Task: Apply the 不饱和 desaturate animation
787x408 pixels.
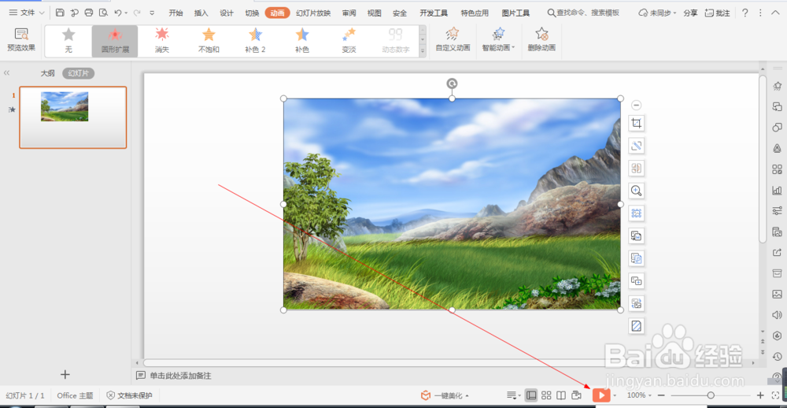Action: tap(209, 41)
